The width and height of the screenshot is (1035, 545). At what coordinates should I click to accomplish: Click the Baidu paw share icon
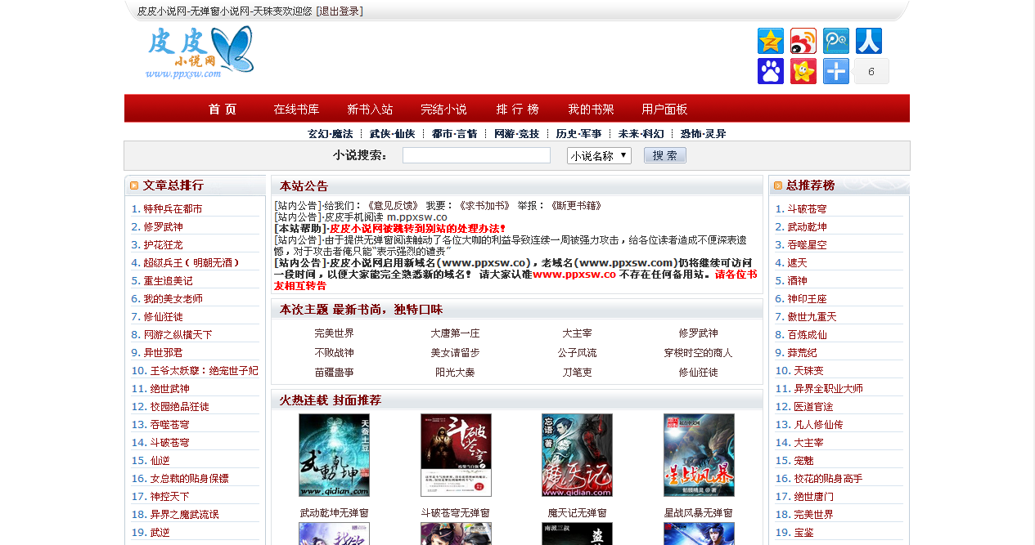pyautogui.click(x=771, y=71)
